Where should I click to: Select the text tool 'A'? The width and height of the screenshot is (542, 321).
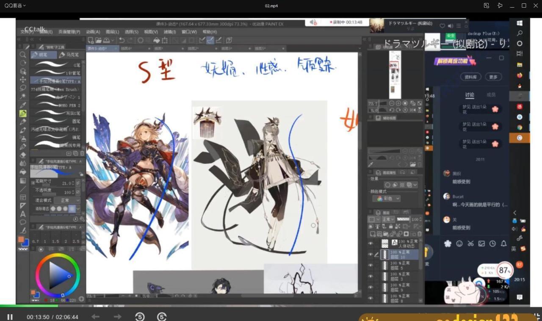tap(23, 214)
